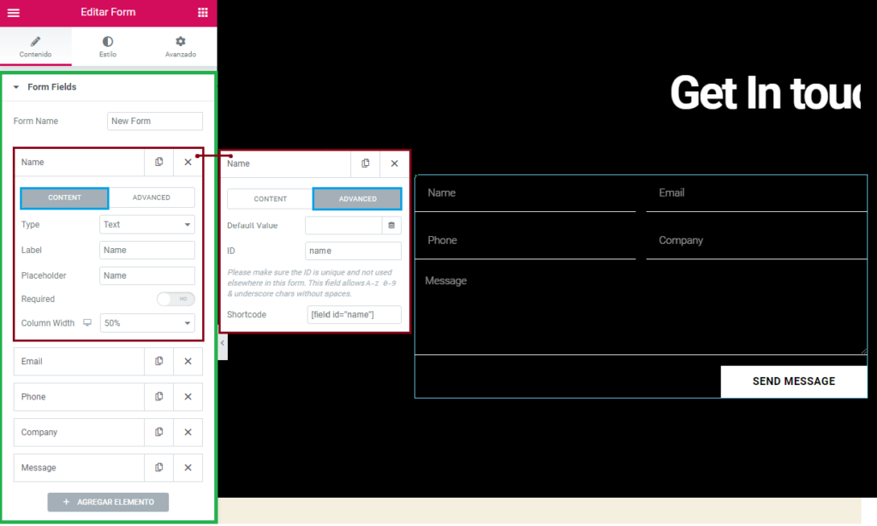The height and width of the screenshot is (526, 877).
Task: Duplicate the Company field item
Action: coord(158,433)
